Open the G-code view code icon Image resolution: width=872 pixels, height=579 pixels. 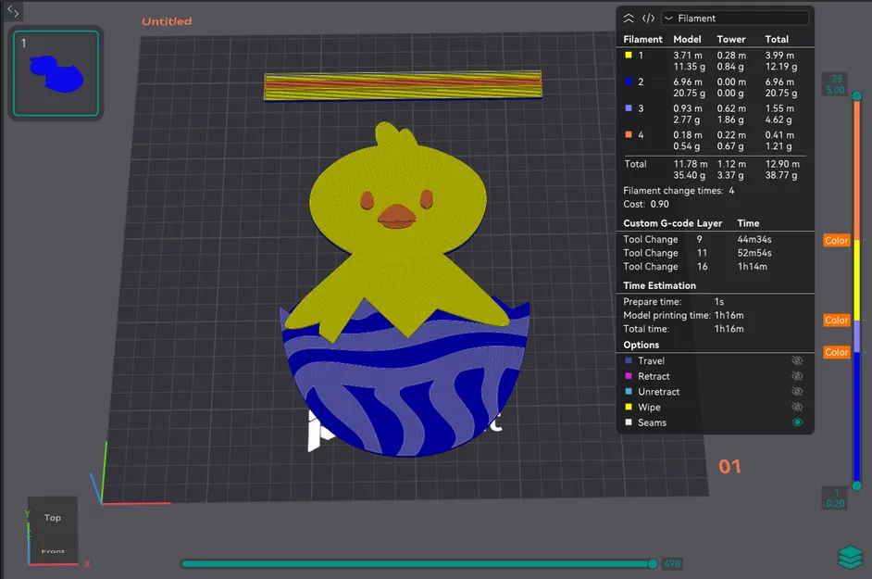coord(648,19)
